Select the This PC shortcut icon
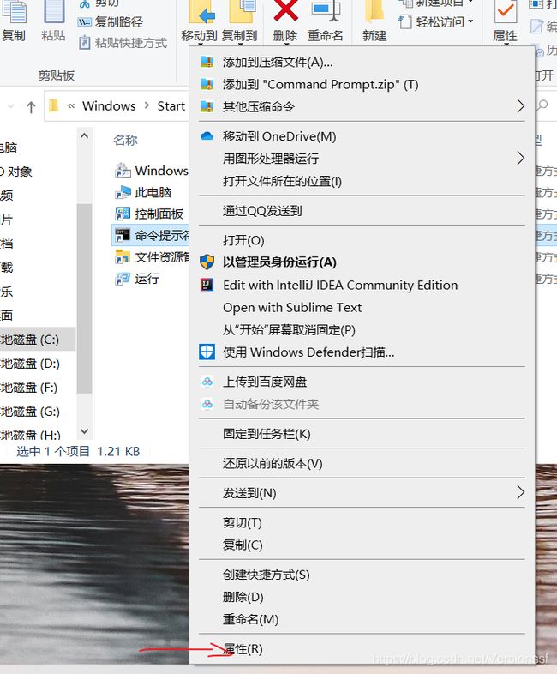 pos(123,192)
